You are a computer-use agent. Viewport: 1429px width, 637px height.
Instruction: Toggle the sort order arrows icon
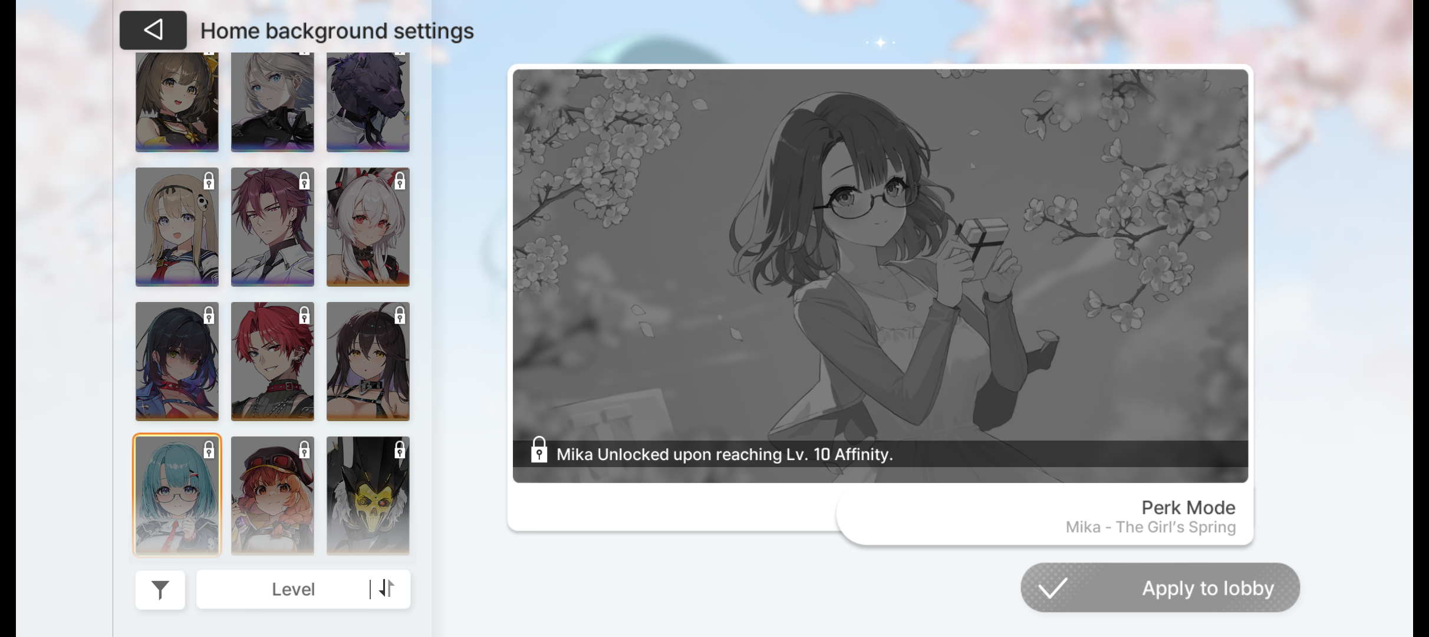387,589
